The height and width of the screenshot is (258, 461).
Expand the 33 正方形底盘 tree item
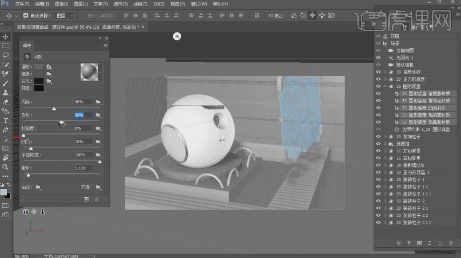pos(386,79)
